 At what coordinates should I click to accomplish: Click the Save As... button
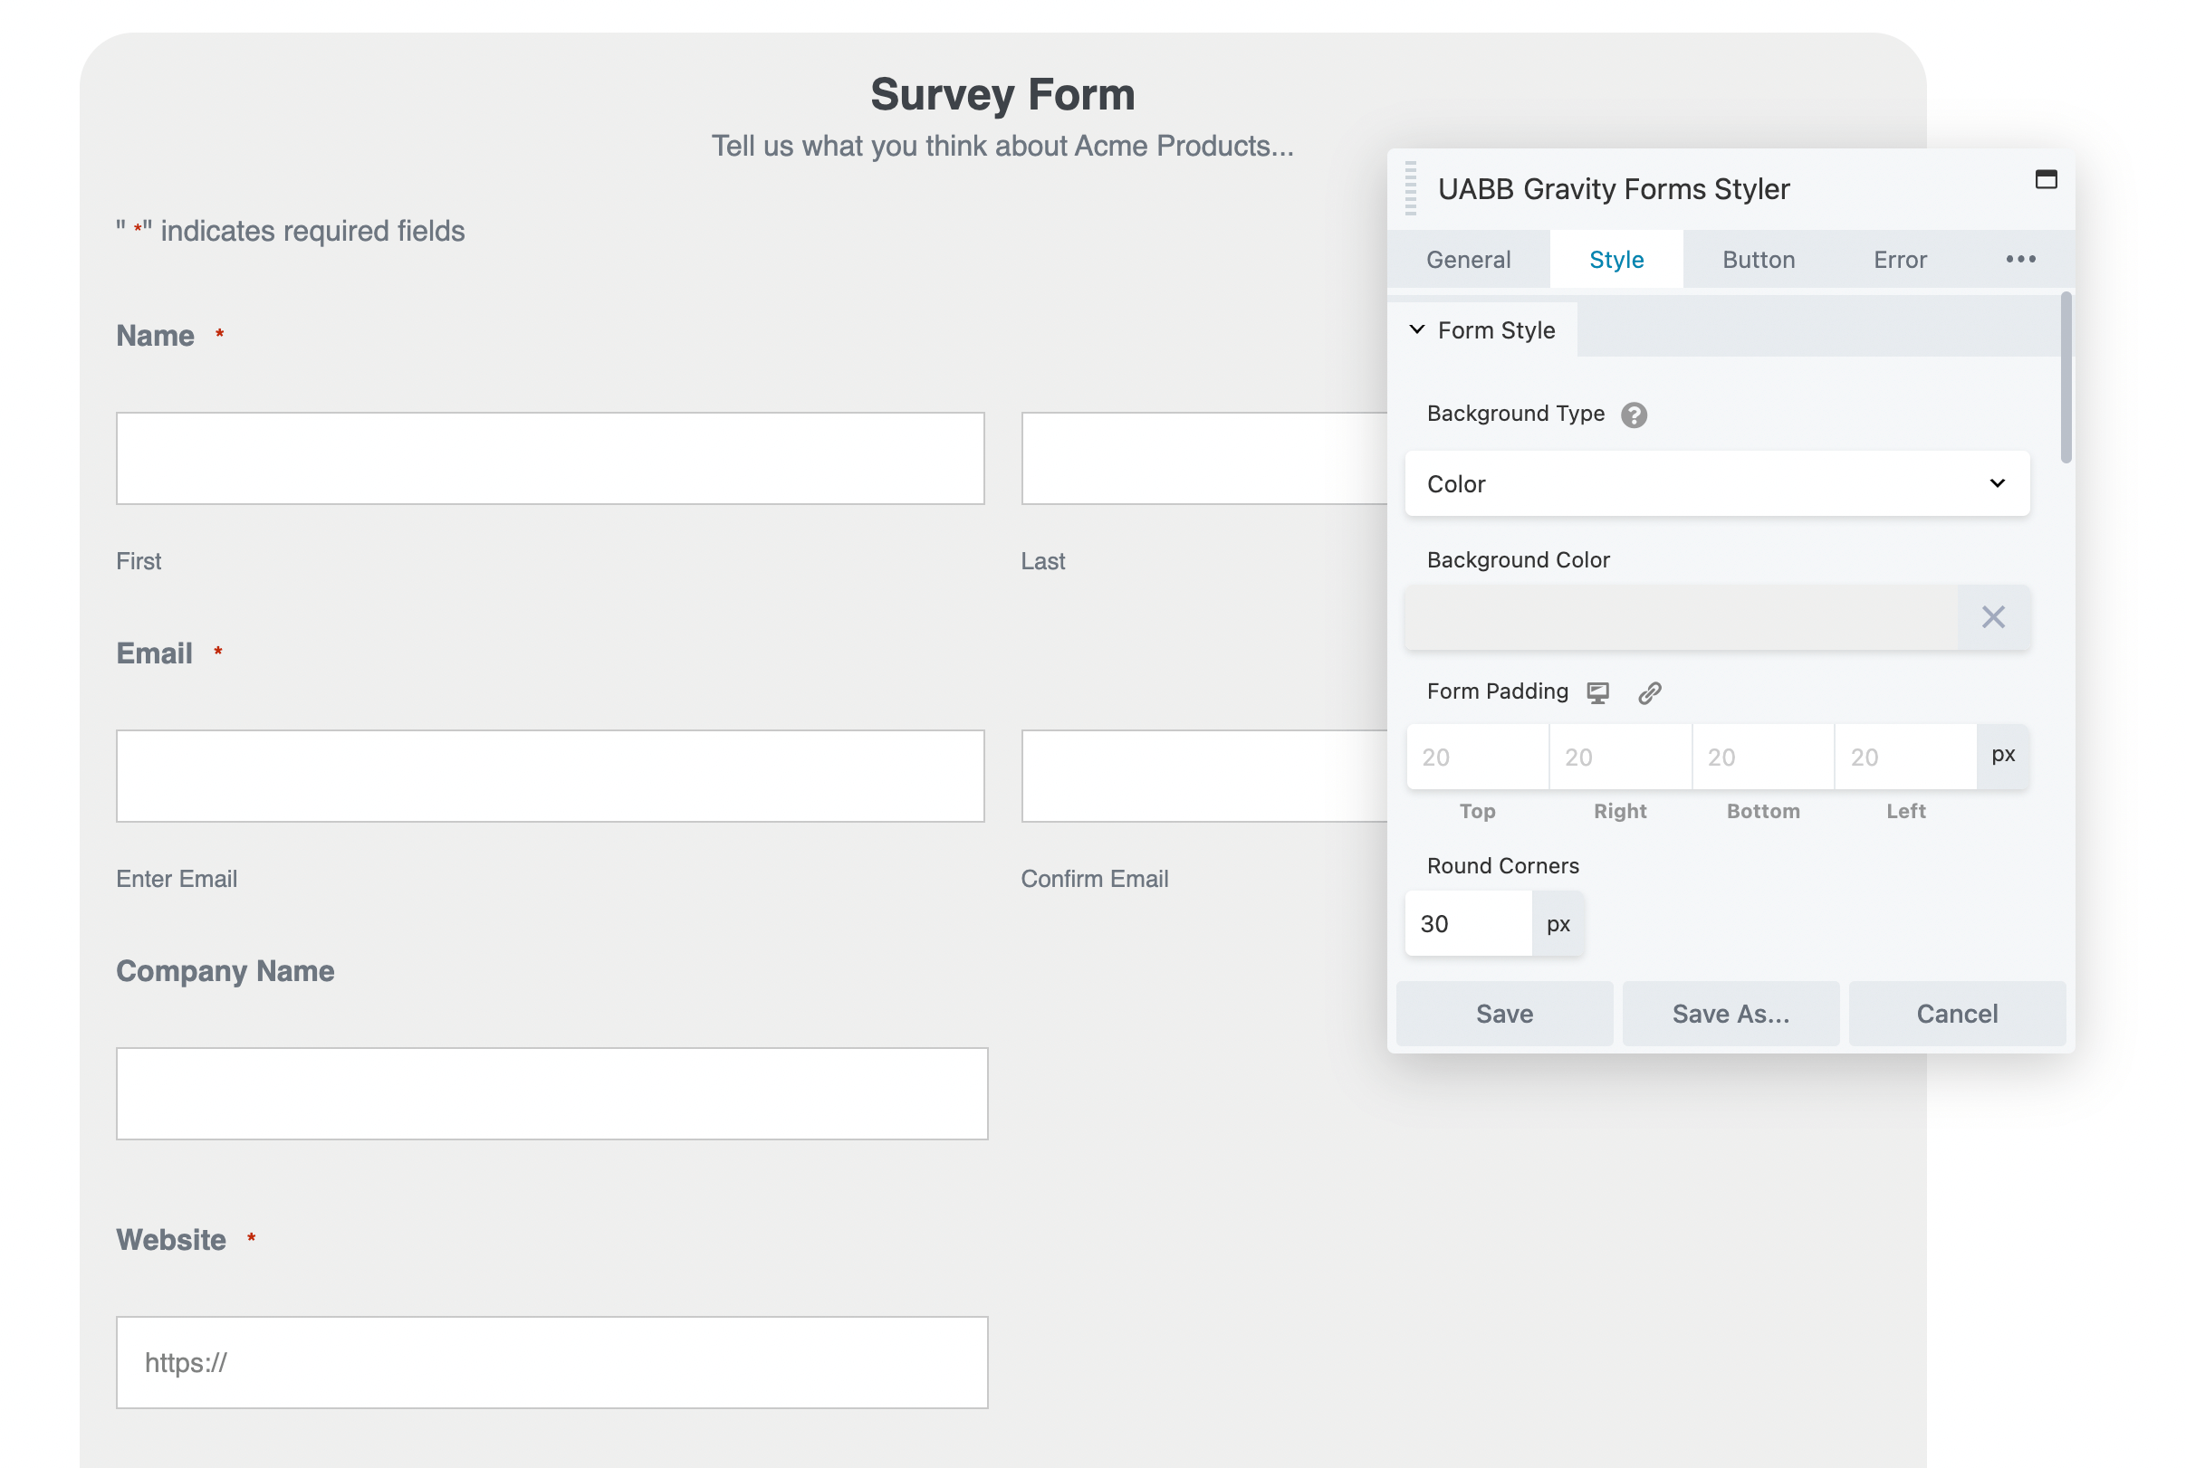tap(1730, 1014)
